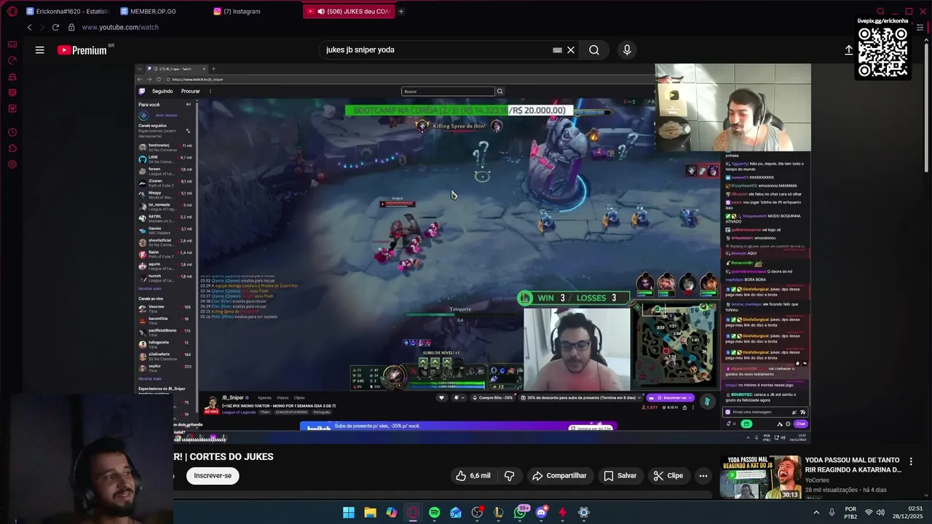This screenshot has width=932, height=524.
Task: Share the video via Compartilhar
Action: pos(559,476)
